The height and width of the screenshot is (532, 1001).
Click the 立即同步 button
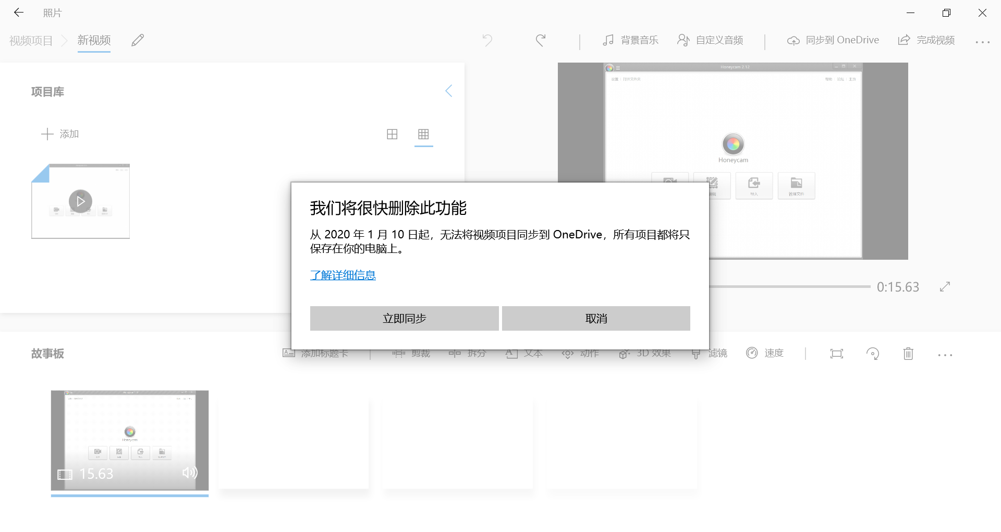404,318
